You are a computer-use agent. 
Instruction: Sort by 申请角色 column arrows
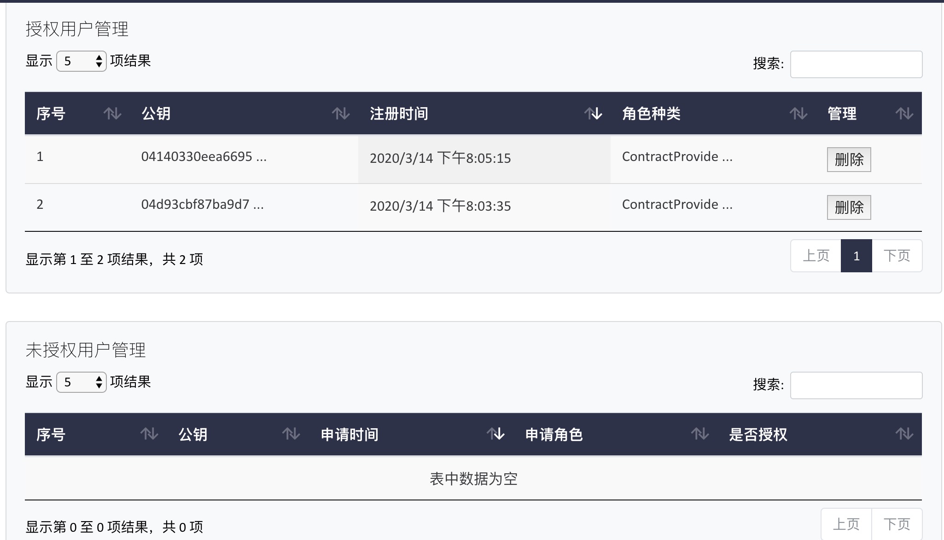point(700,434)
